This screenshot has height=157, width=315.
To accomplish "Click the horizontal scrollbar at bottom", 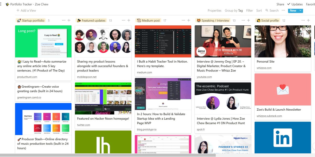I will 108,155.
